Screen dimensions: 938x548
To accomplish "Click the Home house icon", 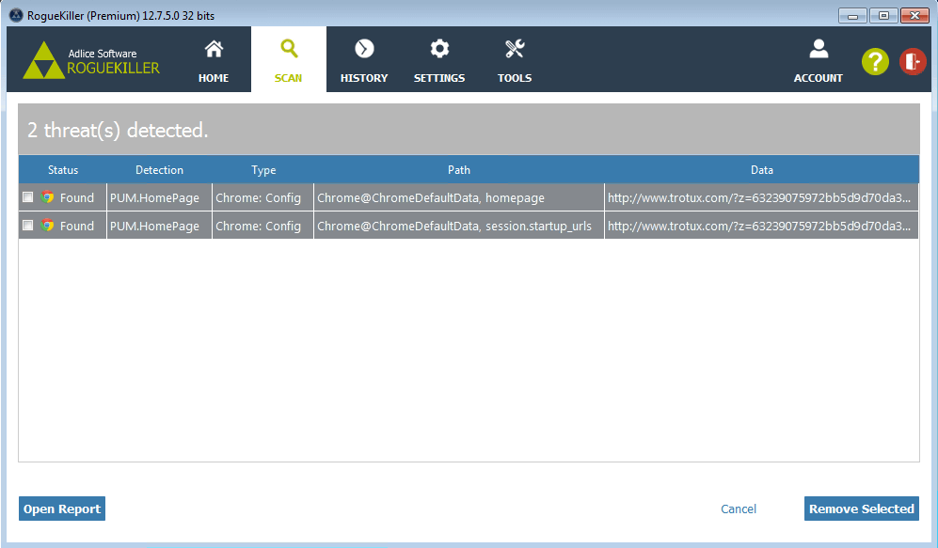I will tap(214, 49).
